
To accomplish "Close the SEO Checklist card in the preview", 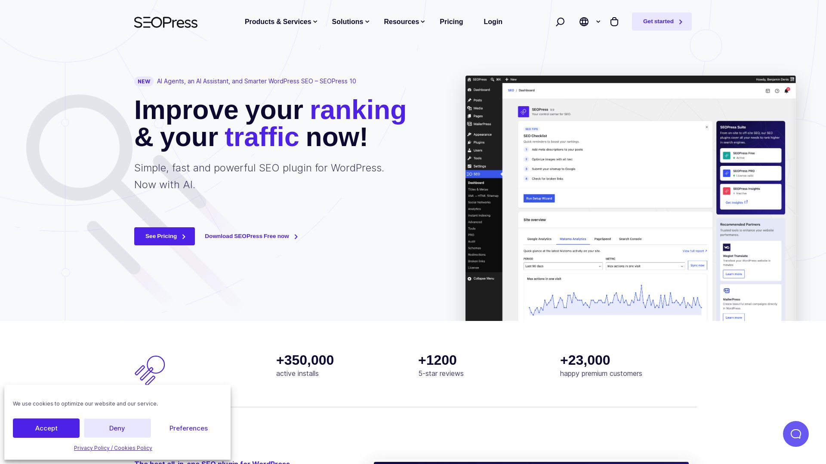I will pos(706,127).
